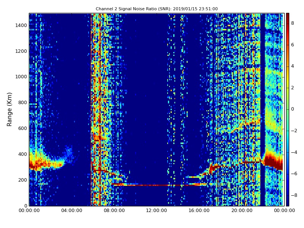Click the colorbar tick label 6
The width and height of the screenshot is (304, 228).
[293, 45]
